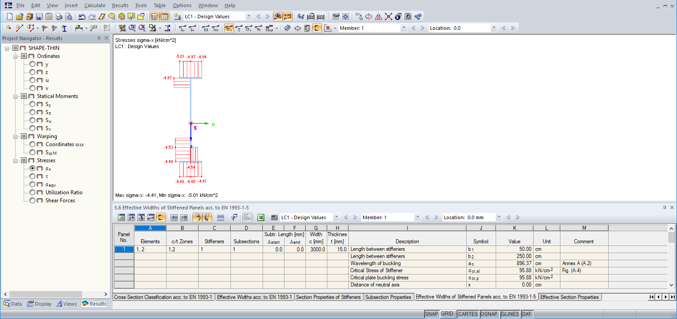Show statical moment Sv toolbar icon
The height and width of the screenshot is (319, 677).
(x=192, y=28)
